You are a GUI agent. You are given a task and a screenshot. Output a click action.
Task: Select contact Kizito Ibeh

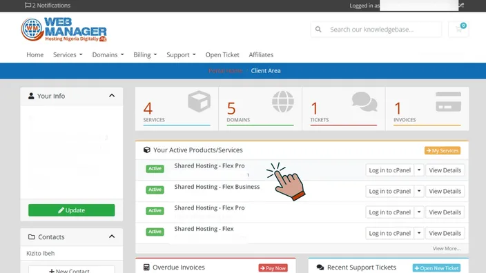pos(41,253)
